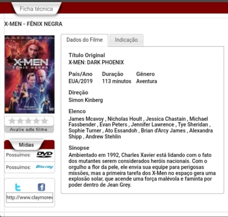
Task: Click cast member Andrew Stehlin
Action: click(103, 137)
